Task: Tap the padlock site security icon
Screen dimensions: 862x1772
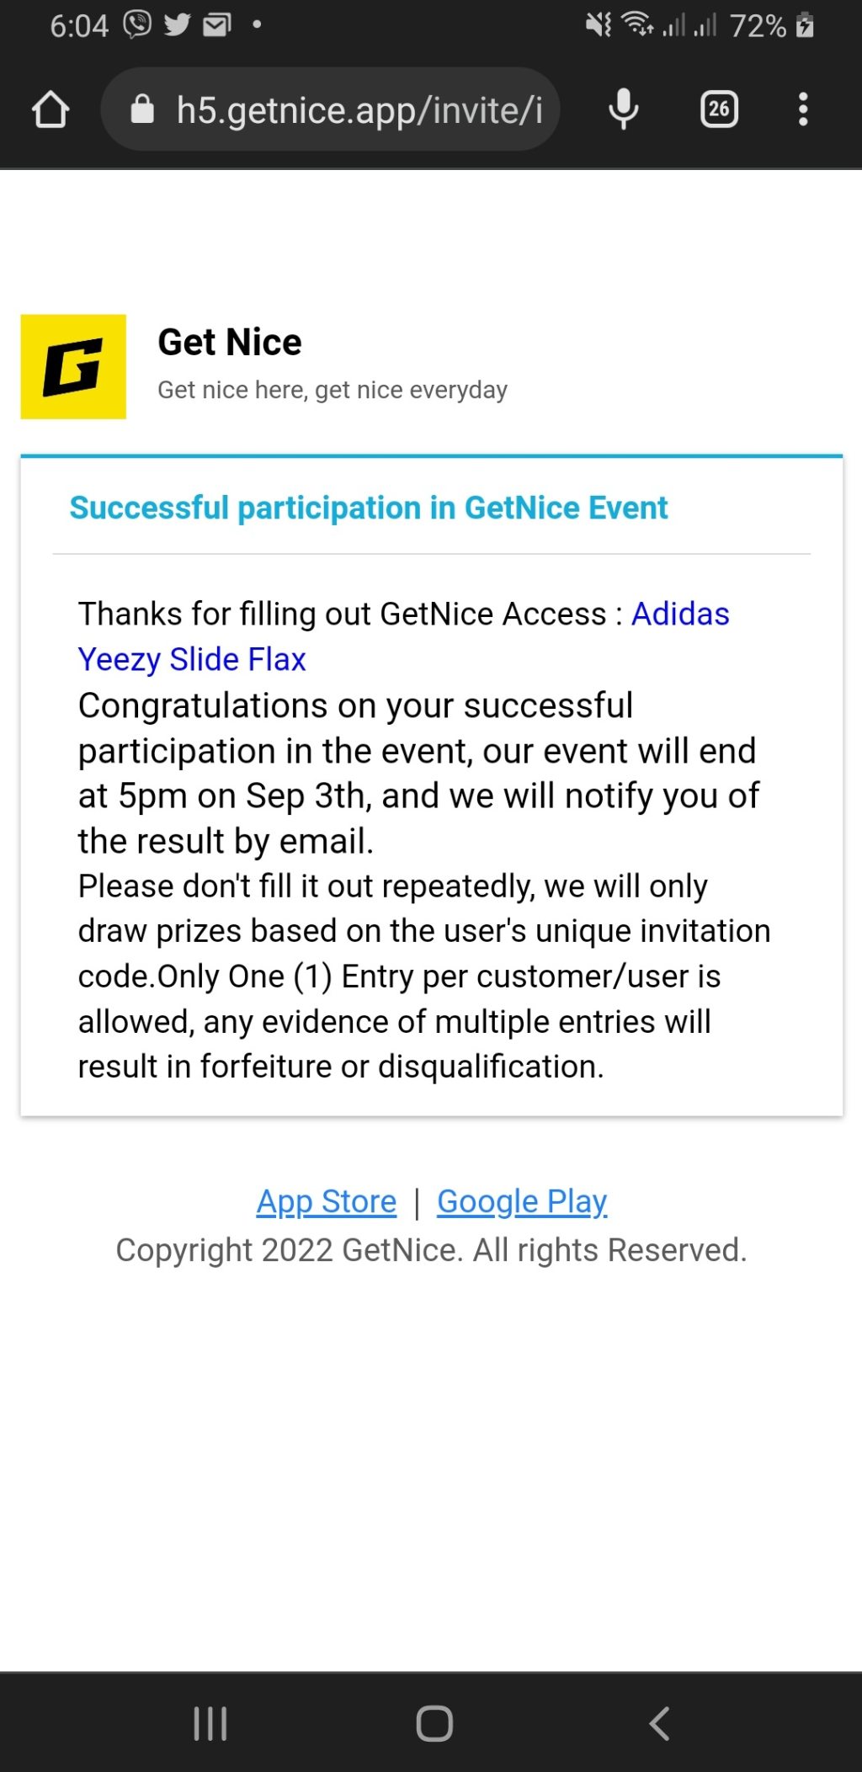Action: [142, 109]
